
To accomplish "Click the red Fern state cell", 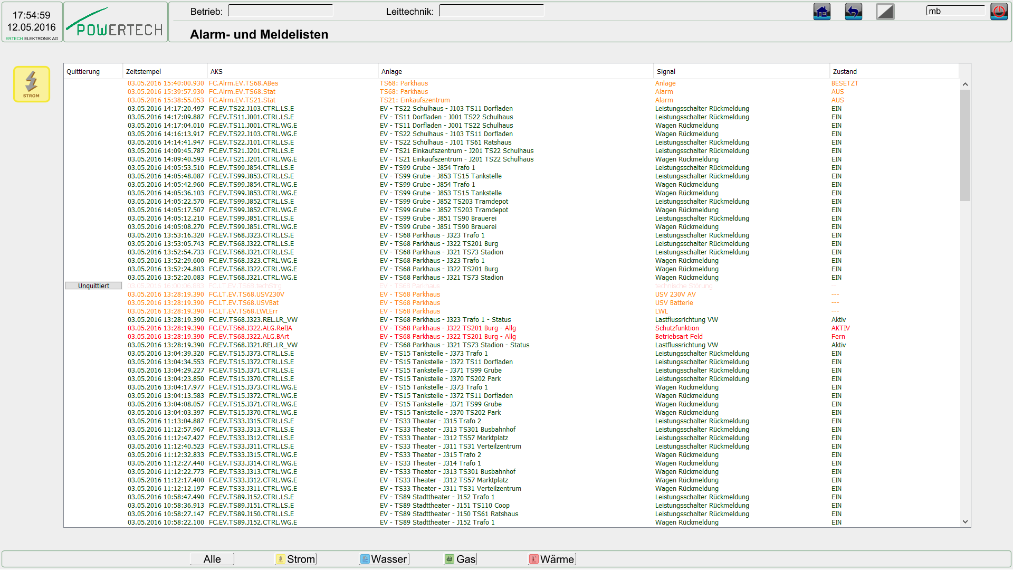I will coord(838,337).
